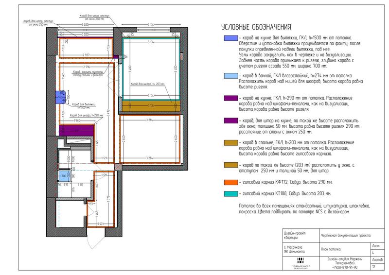The image size is (389, 275).
Task: Click 'Дизайн-проект квартиры' in the title block
Action: [295, 235]
